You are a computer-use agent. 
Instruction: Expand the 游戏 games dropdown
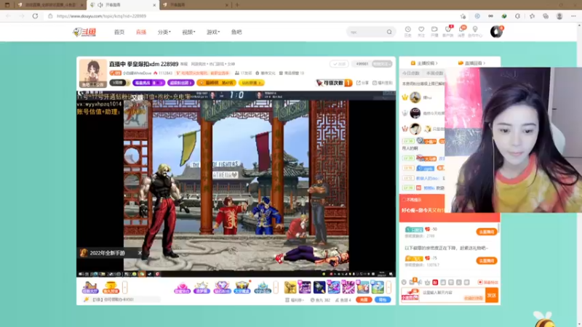pos(213,32)
